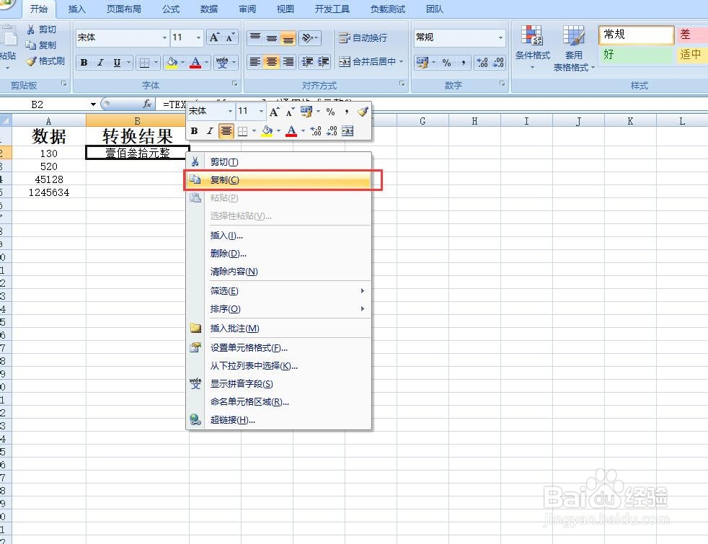Viewport: 708px width, 544px height.
Task: Open the ribbon font color dropdown arrow
Action: [x=206, y=62]
